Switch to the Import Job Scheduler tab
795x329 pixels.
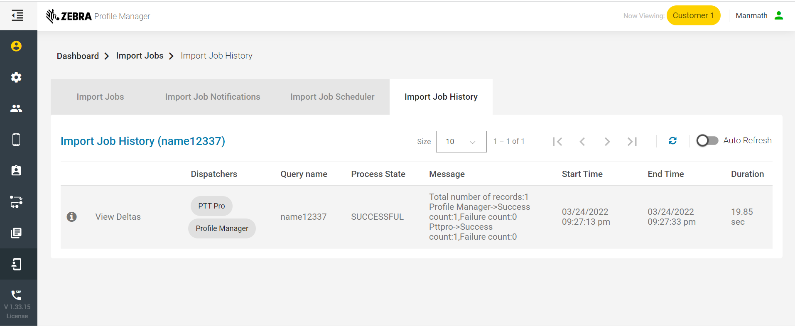(x=332, y=97)
